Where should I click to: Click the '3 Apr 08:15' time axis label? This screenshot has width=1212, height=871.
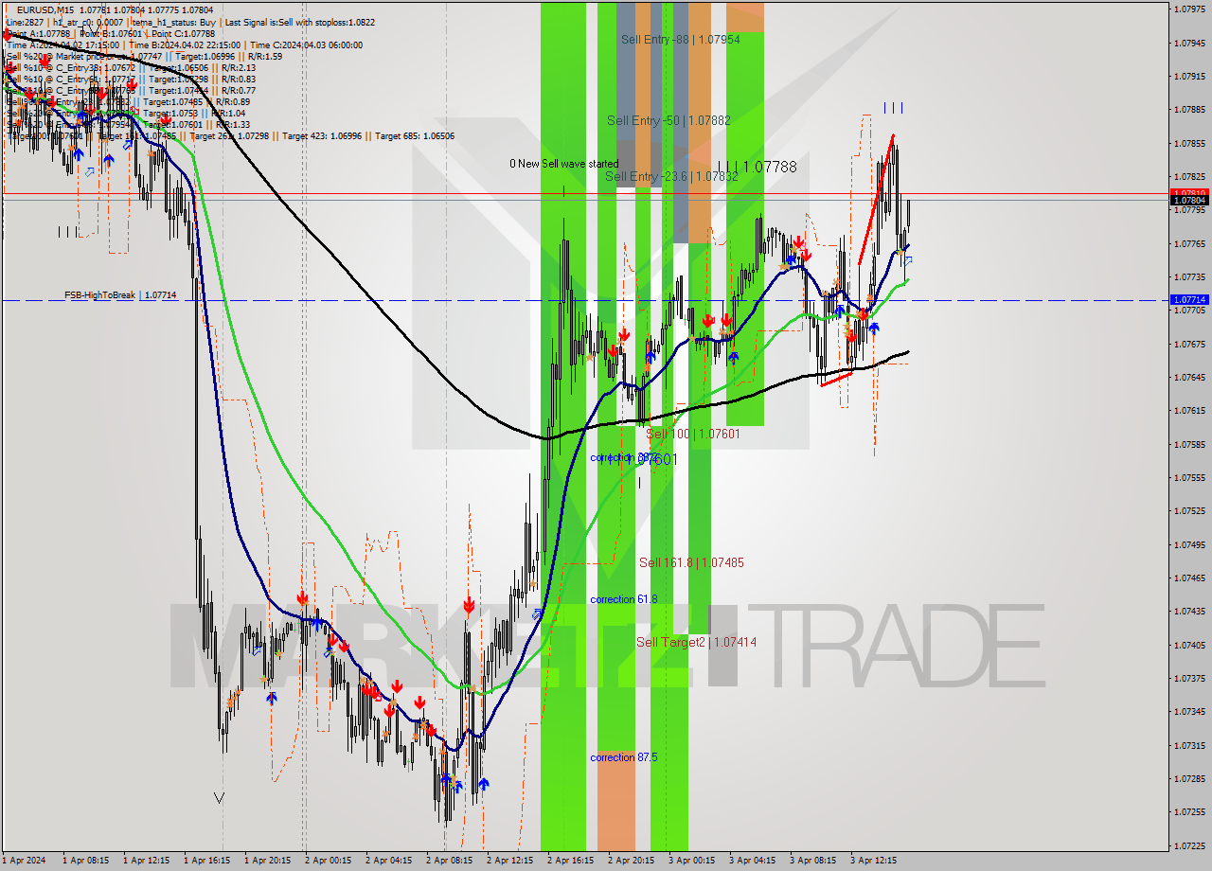813,861
